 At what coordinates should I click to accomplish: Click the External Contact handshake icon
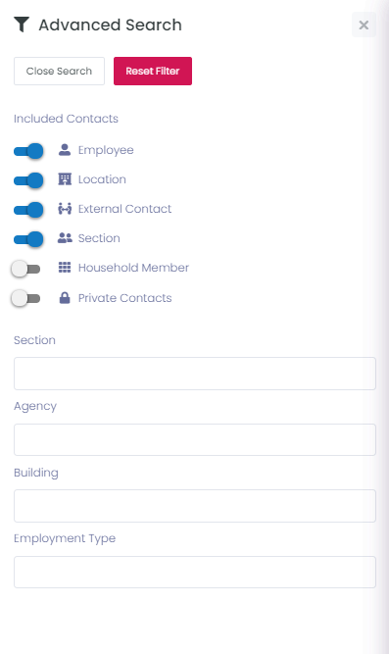[x=65, y=209]
